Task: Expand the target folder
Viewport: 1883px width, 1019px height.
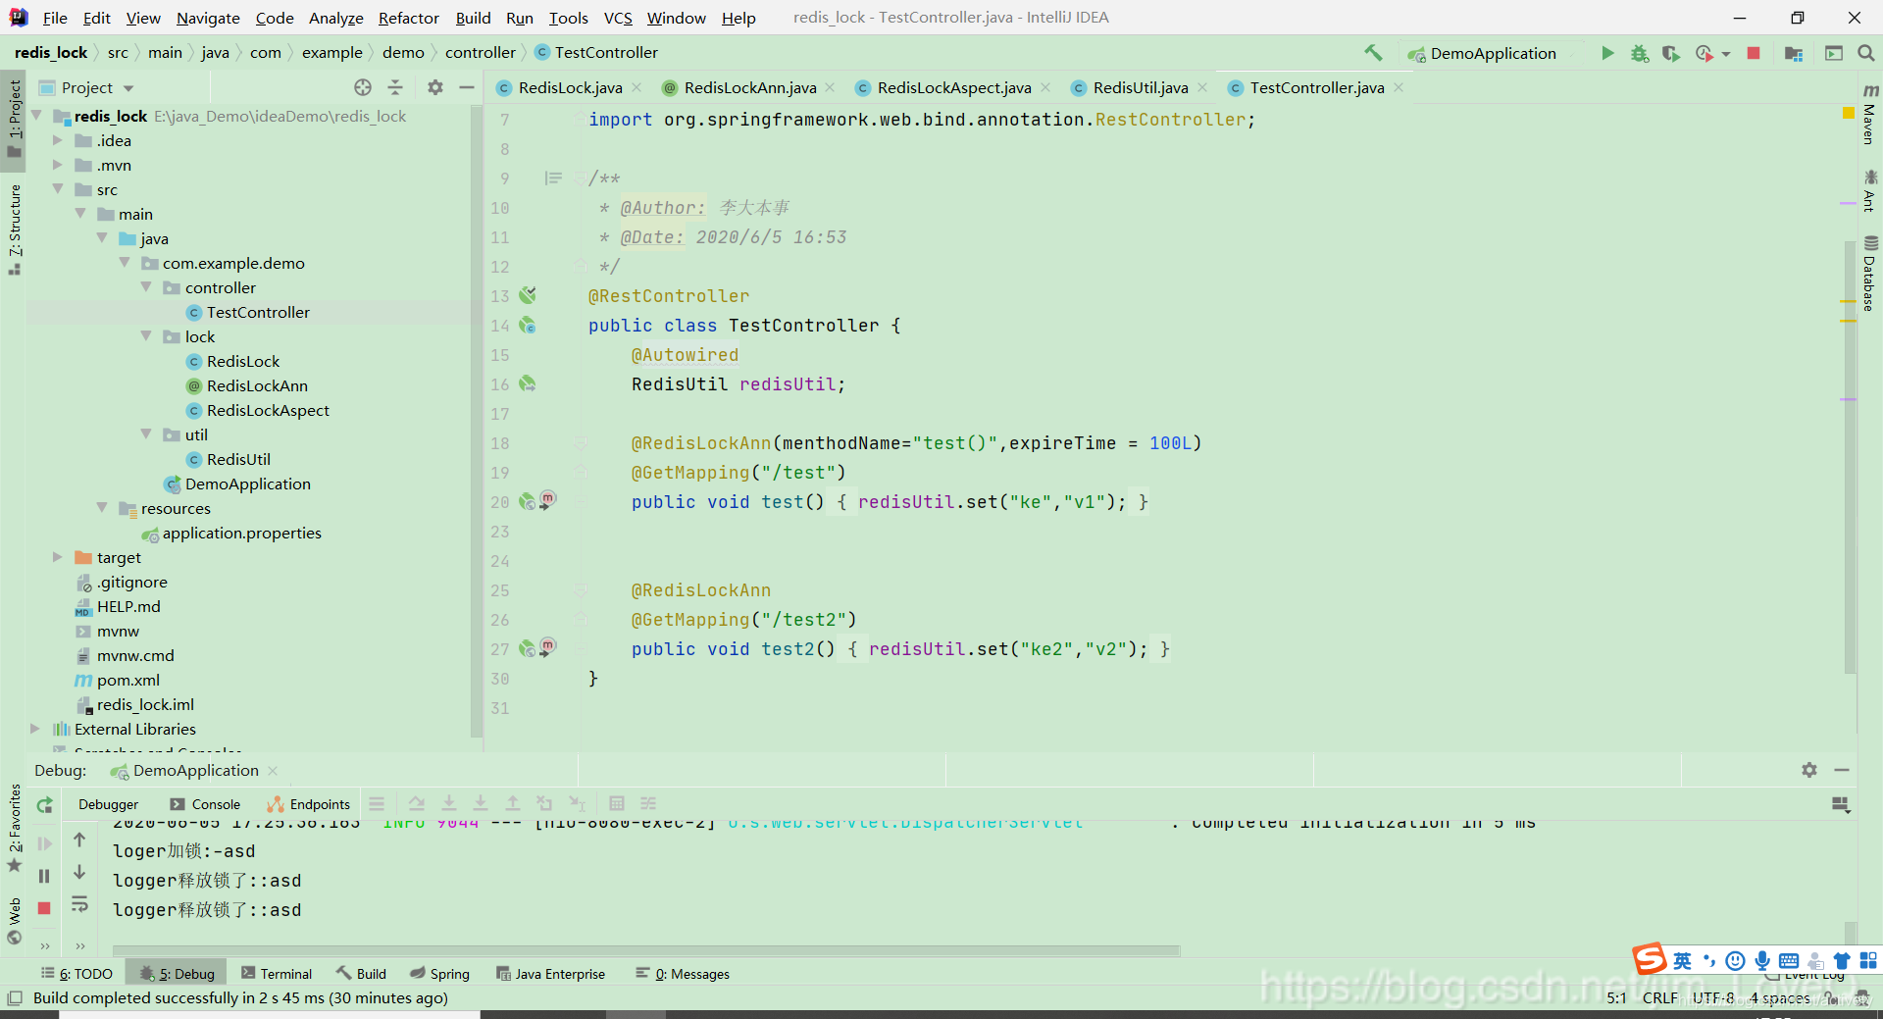Action: tap(58, 557)
